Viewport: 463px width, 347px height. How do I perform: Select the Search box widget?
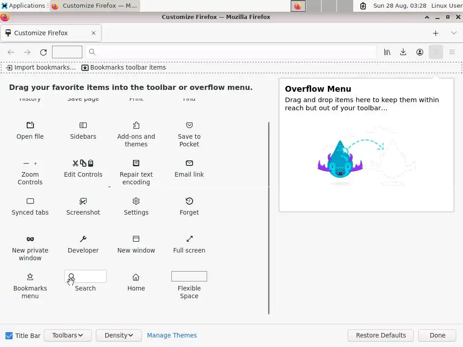pos(85,277)
